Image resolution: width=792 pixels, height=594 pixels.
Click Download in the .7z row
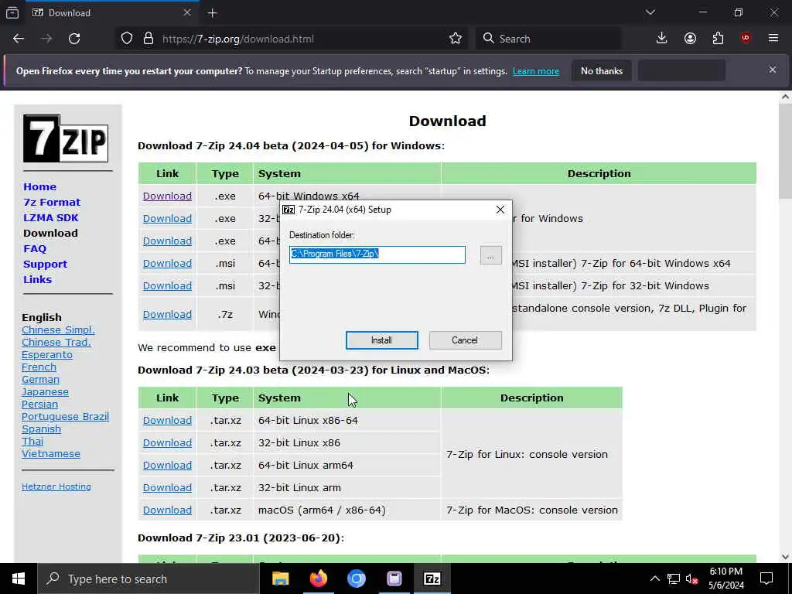coord(167,314)
